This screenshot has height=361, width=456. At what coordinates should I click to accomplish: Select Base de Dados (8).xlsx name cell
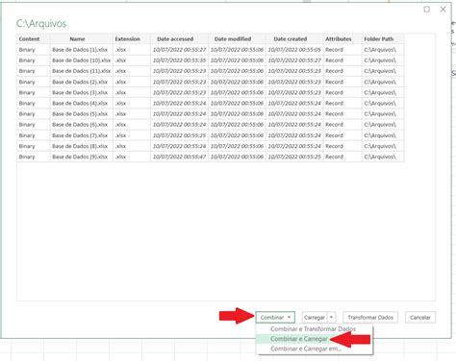[80, 146]
